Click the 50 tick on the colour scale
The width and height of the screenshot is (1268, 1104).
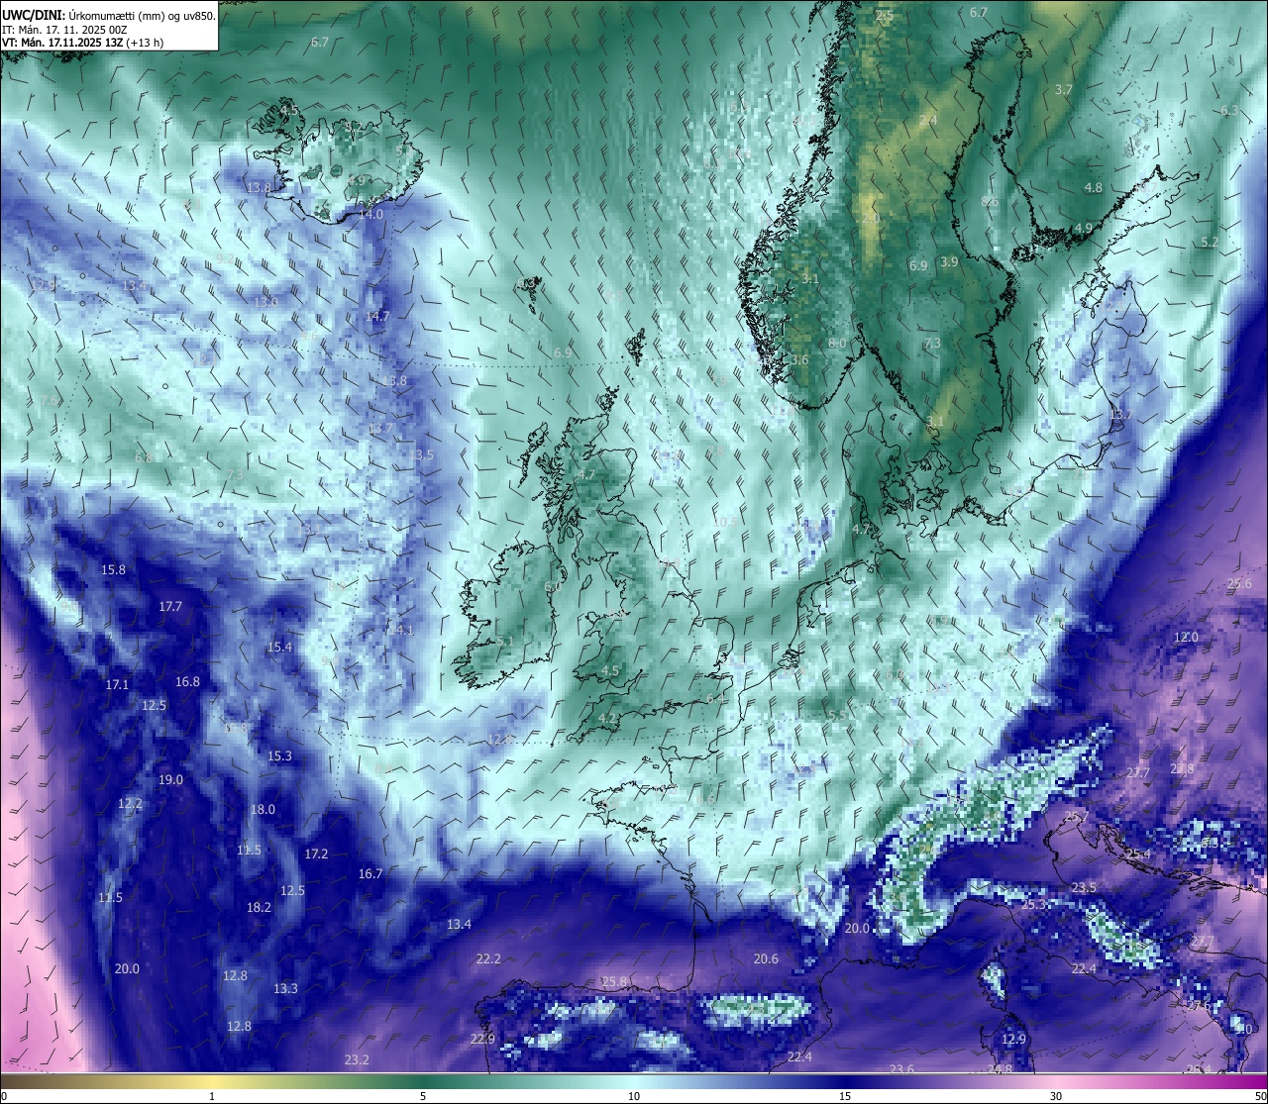1260,1095
